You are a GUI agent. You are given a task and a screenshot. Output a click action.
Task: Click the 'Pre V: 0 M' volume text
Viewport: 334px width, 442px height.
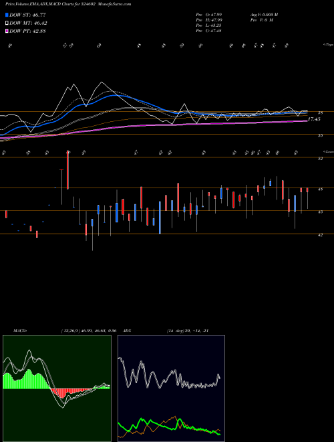point(261,20)
